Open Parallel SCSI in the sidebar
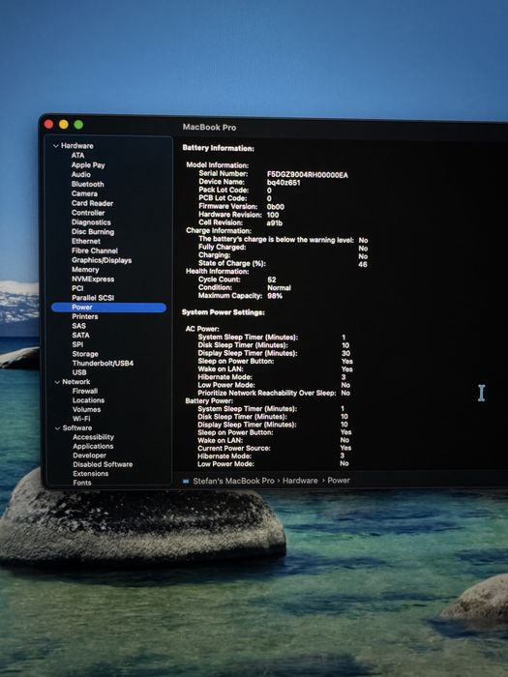 click(x=93, y=298)
